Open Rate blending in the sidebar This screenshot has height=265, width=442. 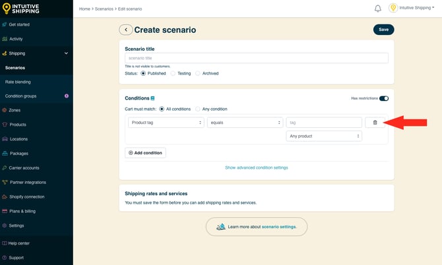tap(18, 82)
